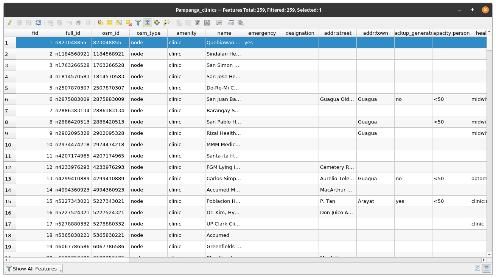
Task: Toggle Move selection to top
Action: [x=148, y=23]
